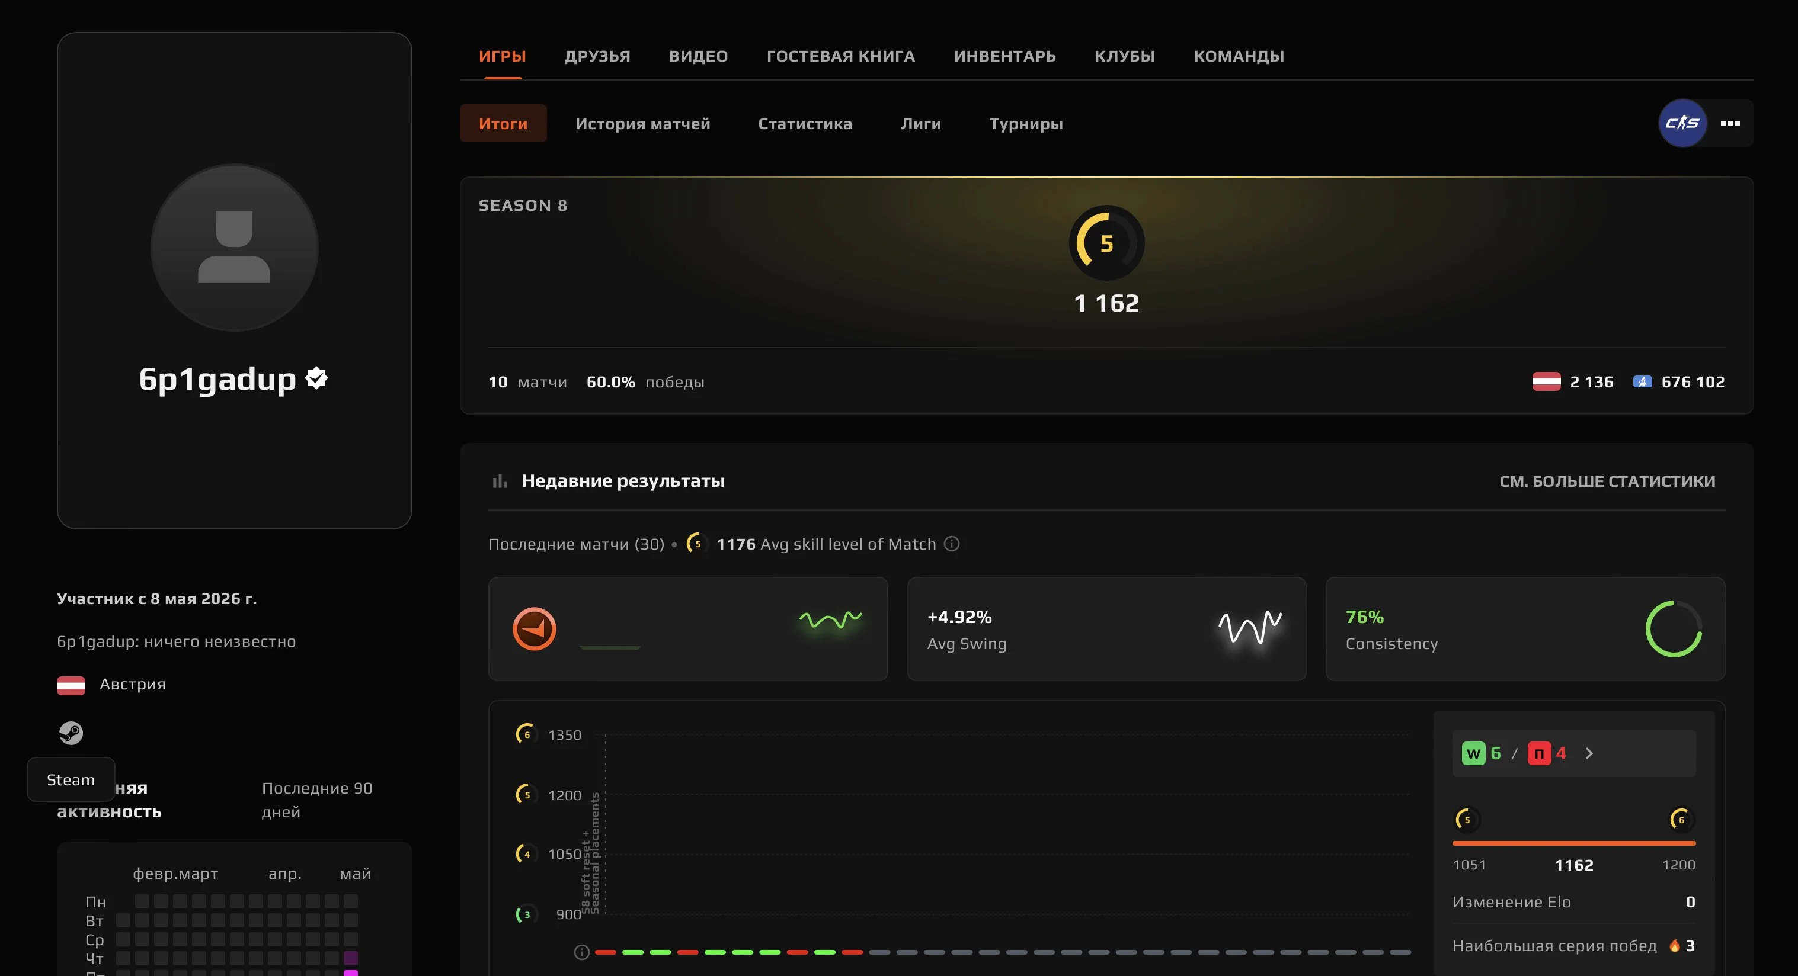This screenshot has width=1798, height=976.
Task: Click СМ. БОЛЬШЕ СТАТИСТИКИ link
Action: coord(1607,481)
